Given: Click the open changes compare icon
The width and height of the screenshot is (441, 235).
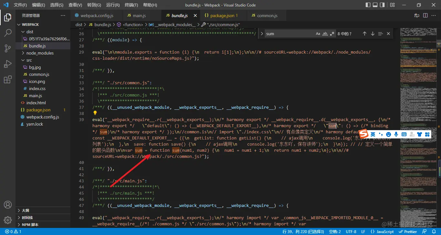Looking at the screenshot, I should 417,15.
